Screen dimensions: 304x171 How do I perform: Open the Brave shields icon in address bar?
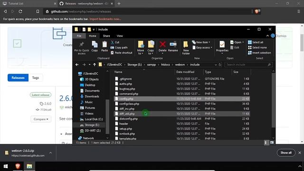[257, 11]
